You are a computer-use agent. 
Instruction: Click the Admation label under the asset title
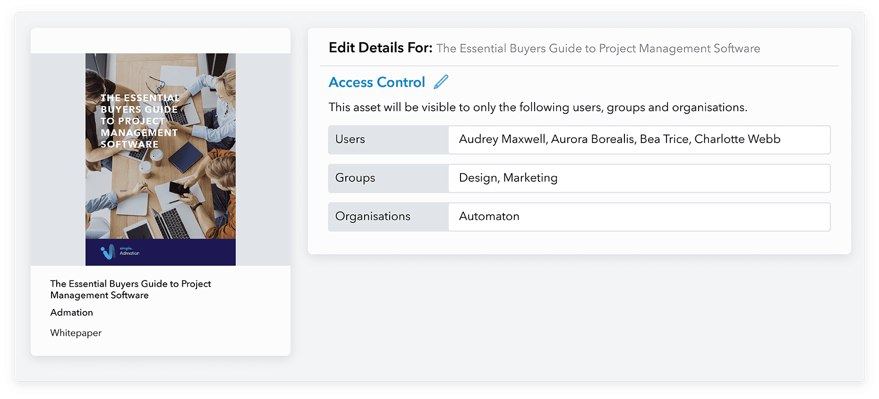[71, 312]
